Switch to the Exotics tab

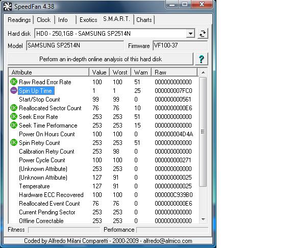(88, 20)
